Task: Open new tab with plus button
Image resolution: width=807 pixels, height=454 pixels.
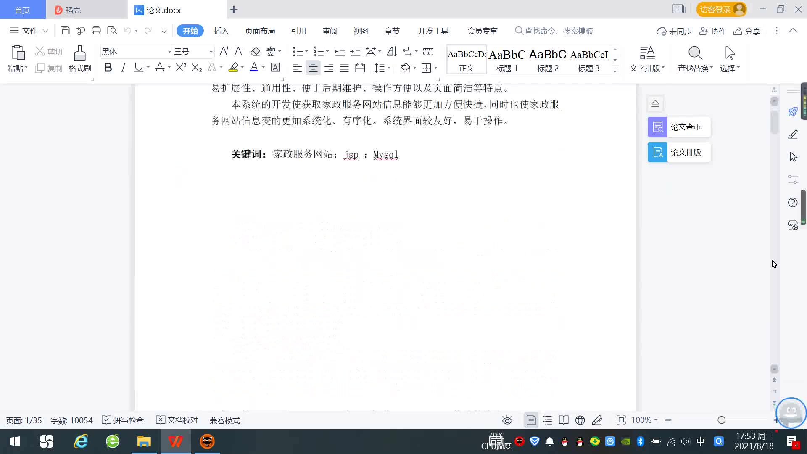Action: pyautogui.click(x=234, y=9)
